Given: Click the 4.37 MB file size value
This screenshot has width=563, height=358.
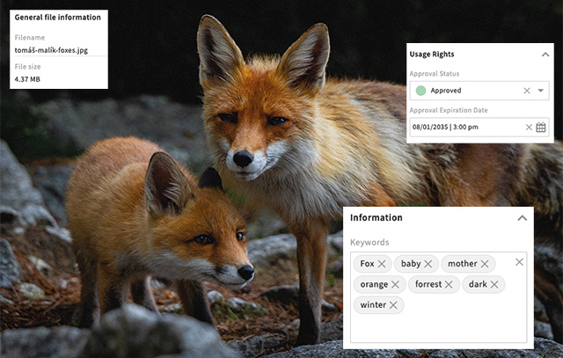Looking at the screenshot, I should pos(27,79).
